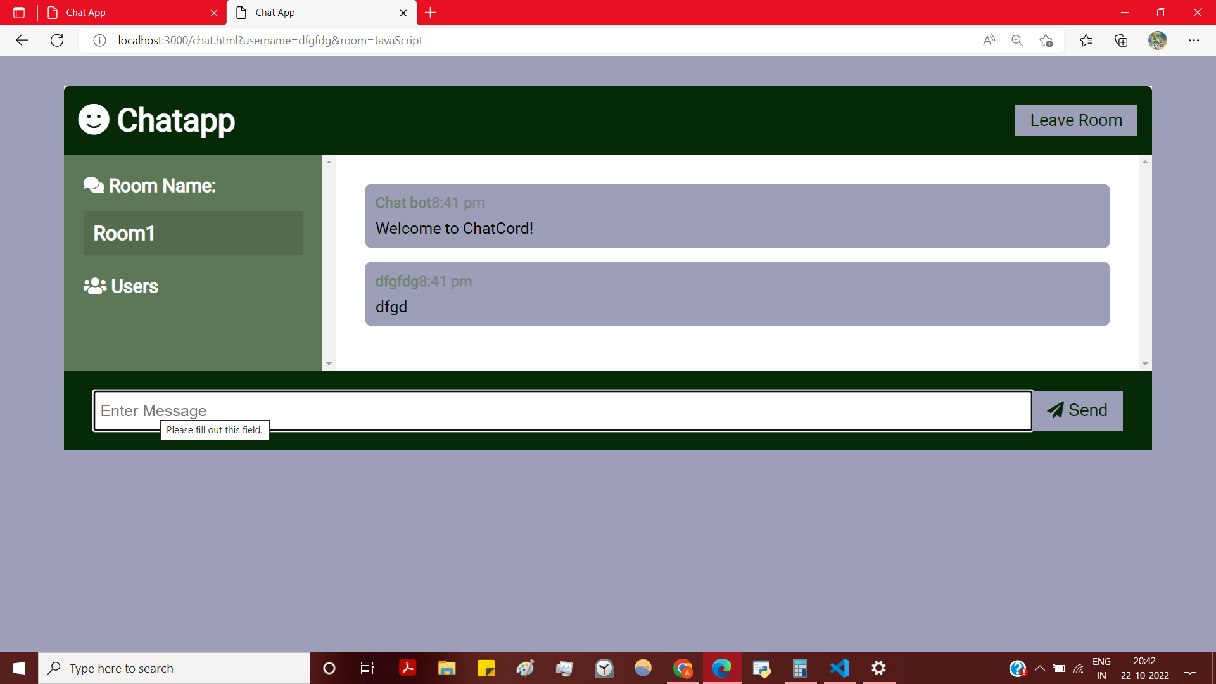Click the zoom magnifier icon in address bar
1216x684 pixels.
[1017, 41]
